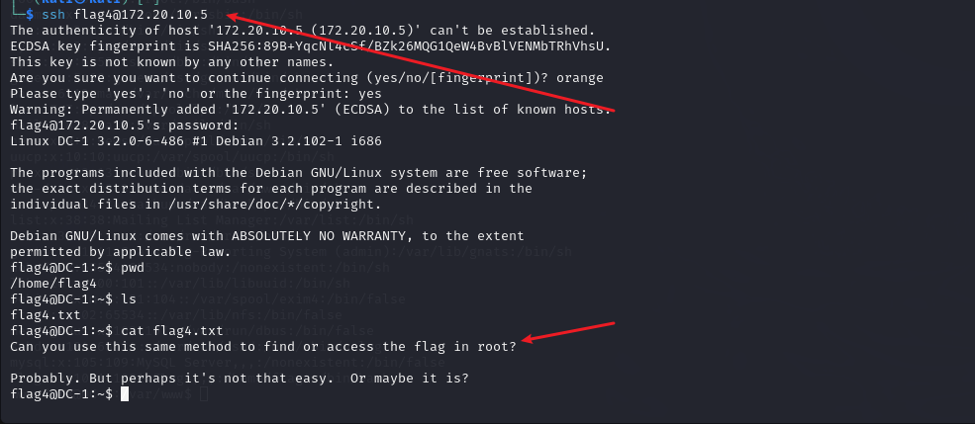Click the blinking terminal cursor block

pos(125,393)
